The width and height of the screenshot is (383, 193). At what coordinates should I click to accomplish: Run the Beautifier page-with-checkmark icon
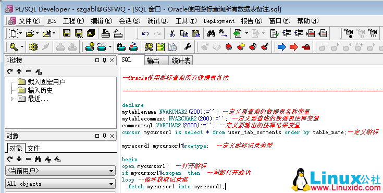coord(275,33)
